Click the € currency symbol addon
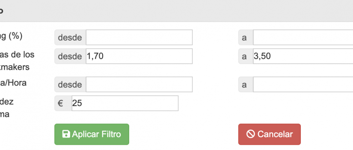The width and height of the screenshot is (353, 150). point(63,103)
